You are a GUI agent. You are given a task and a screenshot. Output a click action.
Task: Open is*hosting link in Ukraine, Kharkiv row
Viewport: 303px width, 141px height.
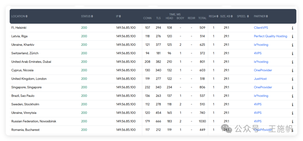pyautogui.click(x=261, y=45)
